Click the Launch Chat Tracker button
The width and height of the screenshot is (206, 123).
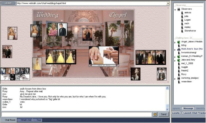(x=194, y=113)
